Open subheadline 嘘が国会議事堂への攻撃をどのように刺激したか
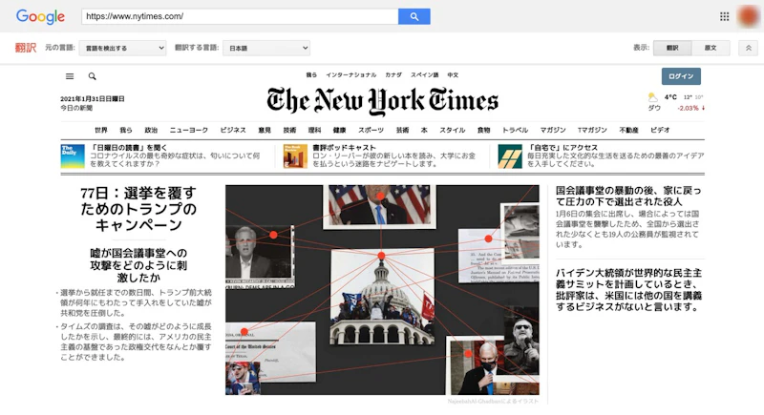This screenshot has width=764, height=415. pyautogui.click(x=138, y=265)
